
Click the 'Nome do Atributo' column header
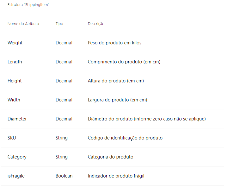[x=23, y=24]
